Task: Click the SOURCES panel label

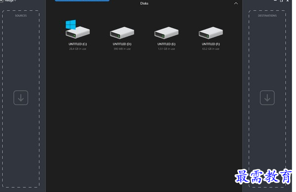Action: point(21,16)
